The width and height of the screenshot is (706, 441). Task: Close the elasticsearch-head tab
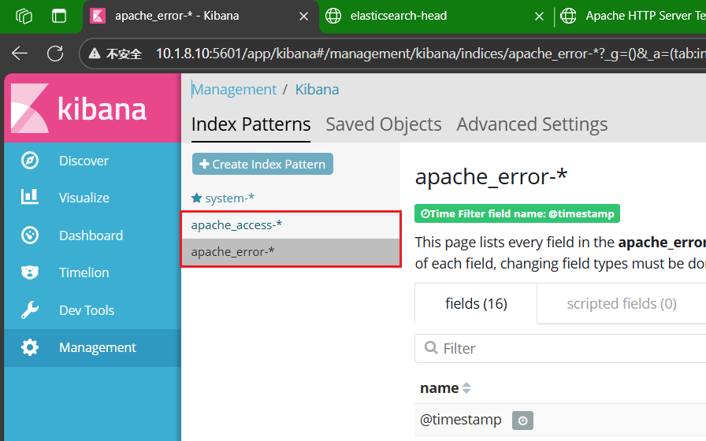(539, 17)
